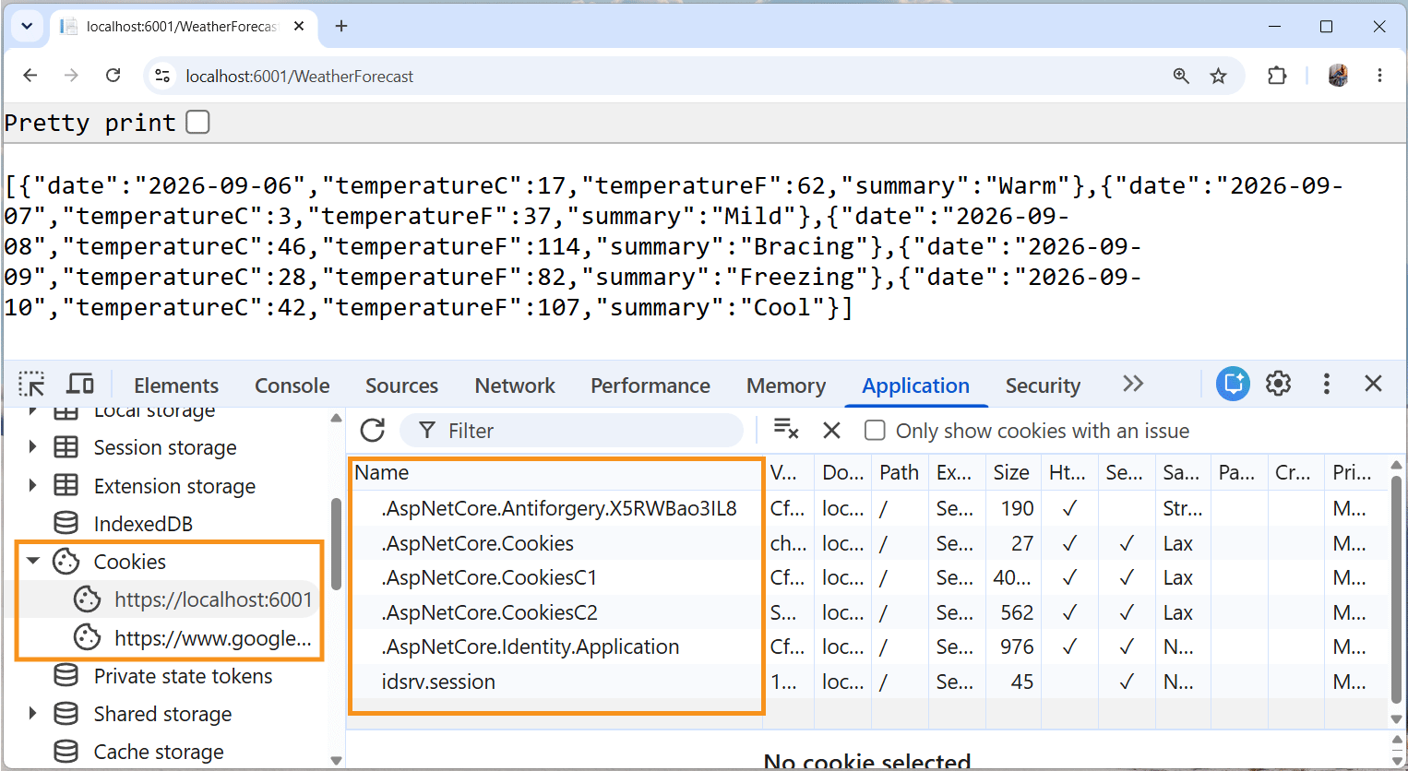This screenshot has width=1408, height=771.
Task: Toggle the device toolbar icon
Action: [x=80, y=384]
